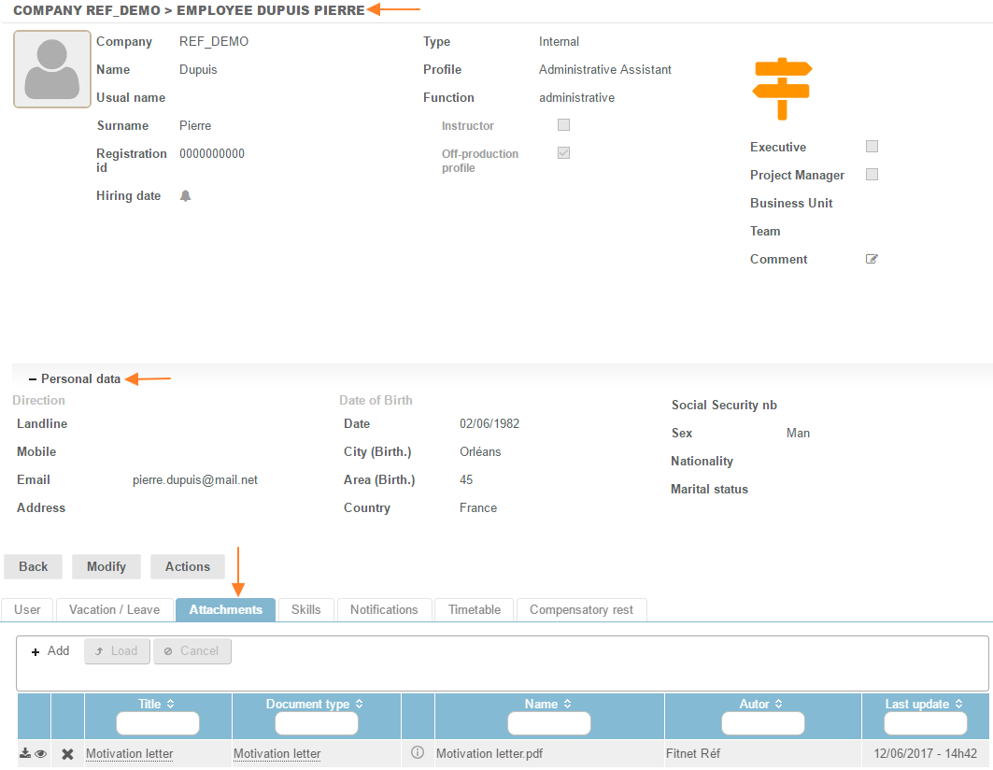
Task: Open the Skills tab
Action: click(305, 609)
